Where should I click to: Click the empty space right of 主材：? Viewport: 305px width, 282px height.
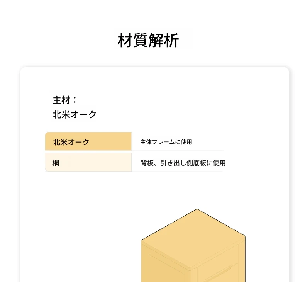point(154,100)
